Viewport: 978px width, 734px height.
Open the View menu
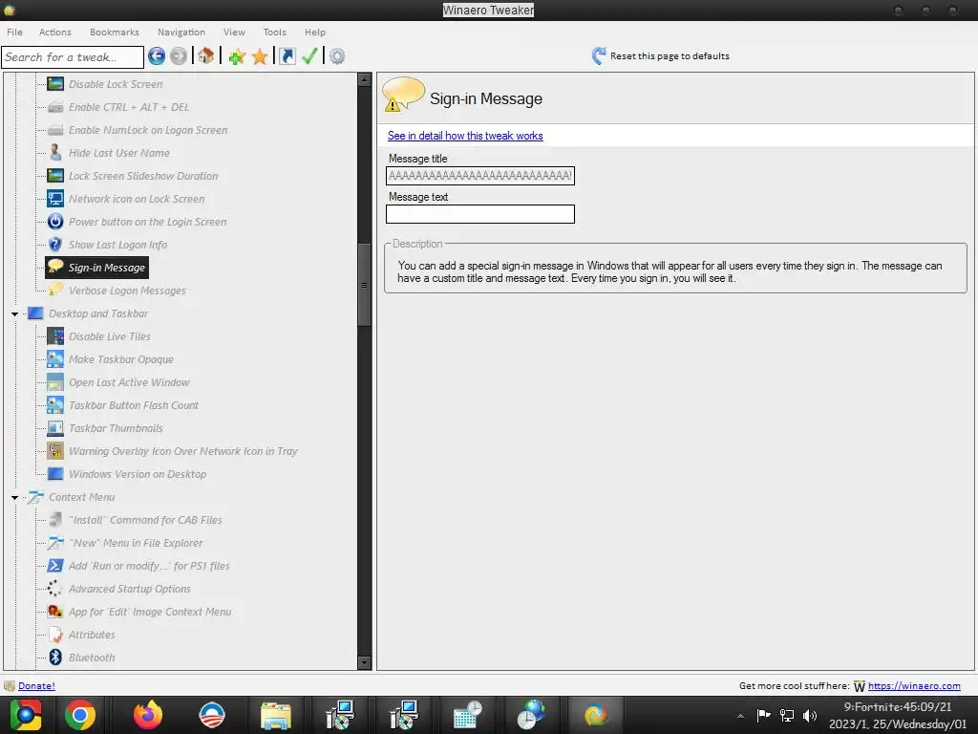(x=234, y=32)
